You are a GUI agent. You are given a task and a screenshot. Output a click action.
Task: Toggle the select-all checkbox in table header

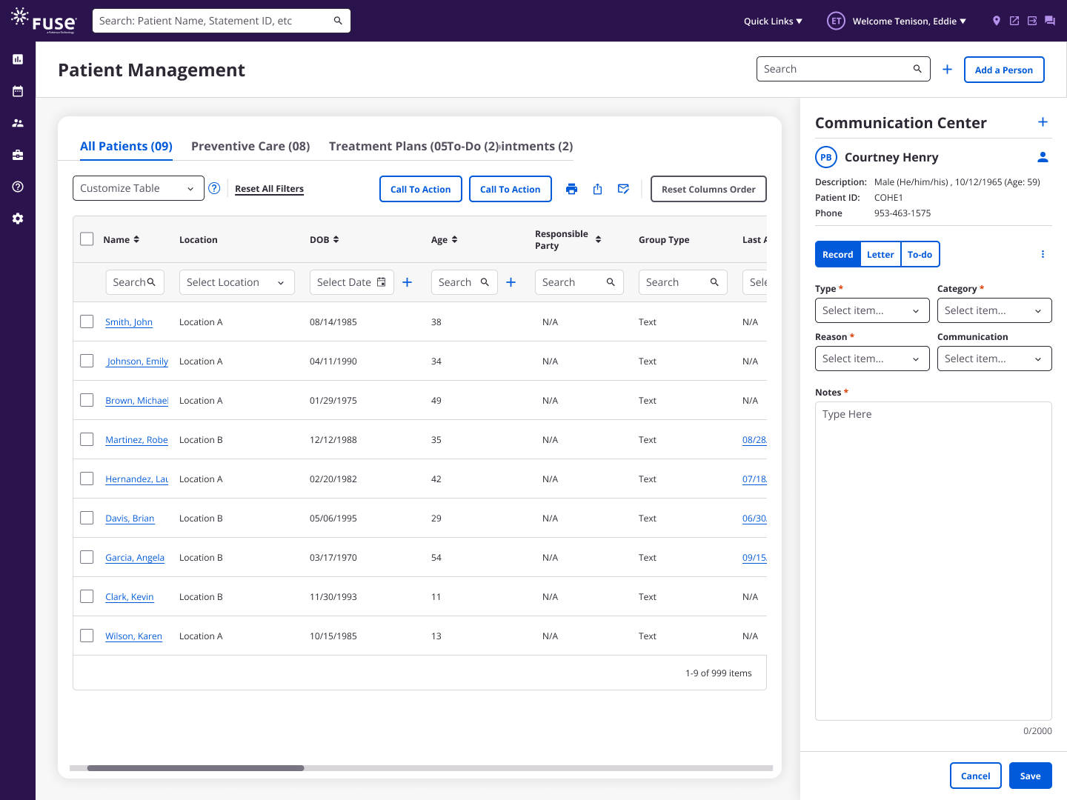(87, 239)
